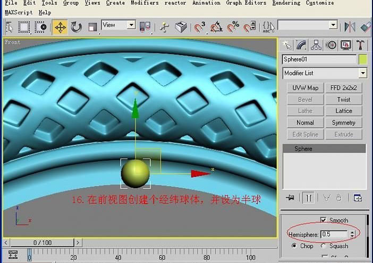This screenshot has width=373, height=263.
Task: Toggle the 3D Snaps magnet
Action: 199,27
